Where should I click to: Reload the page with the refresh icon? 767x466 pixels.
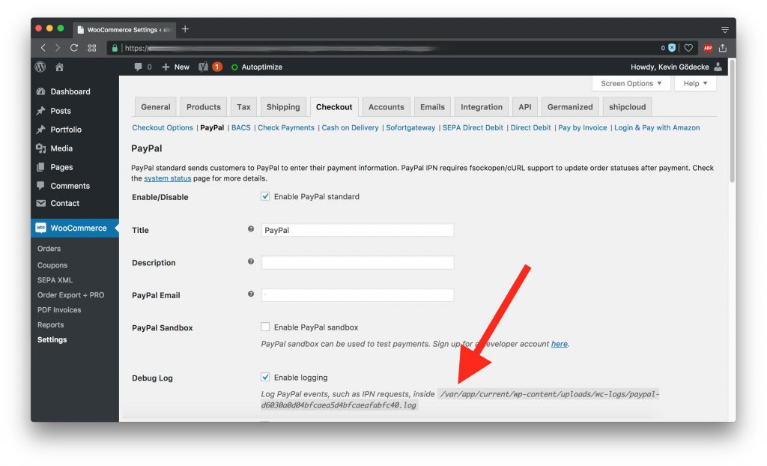[74, 48]
